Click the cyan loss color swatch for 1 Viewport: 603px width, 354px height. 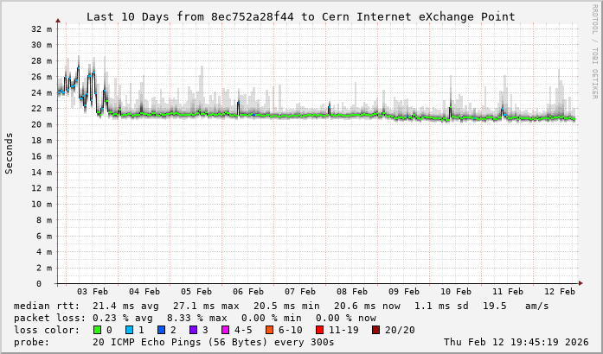pos(129,330)
